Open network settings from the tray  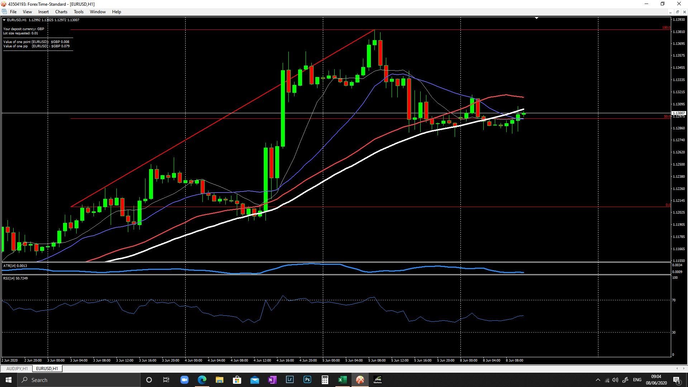(607, 380)
